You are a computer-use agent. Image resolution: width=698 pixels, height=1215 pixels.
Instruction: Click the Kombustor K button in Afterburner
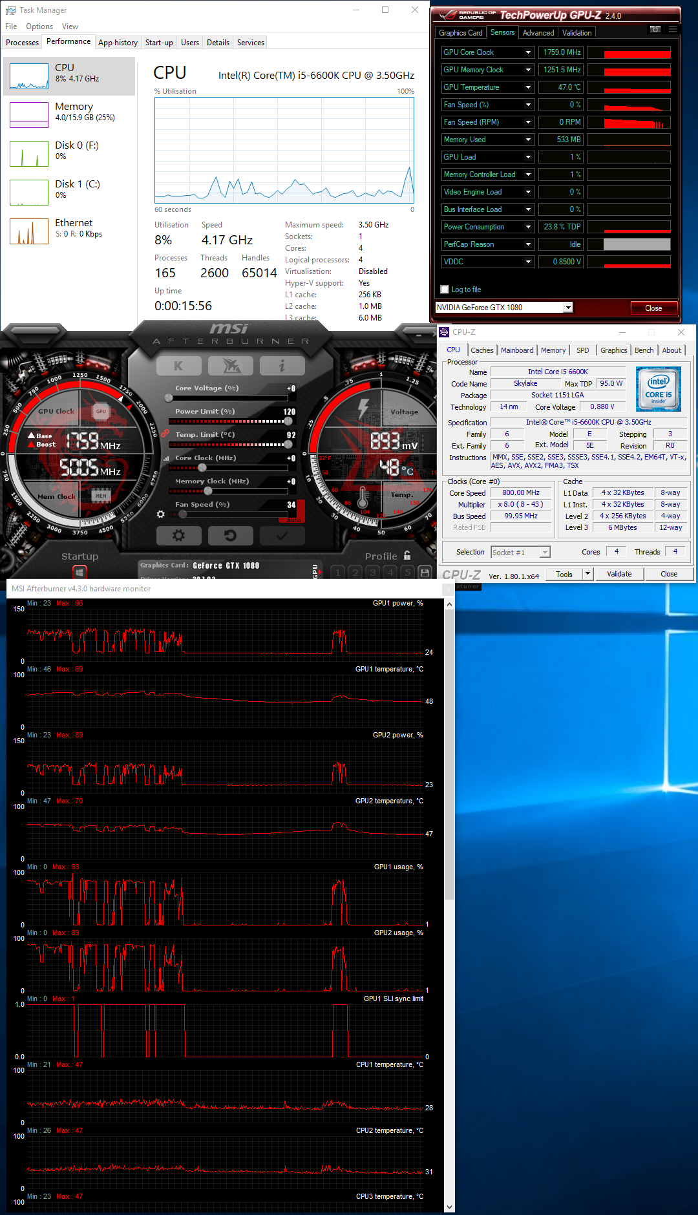pyautogui.click(x=178, y=366)
